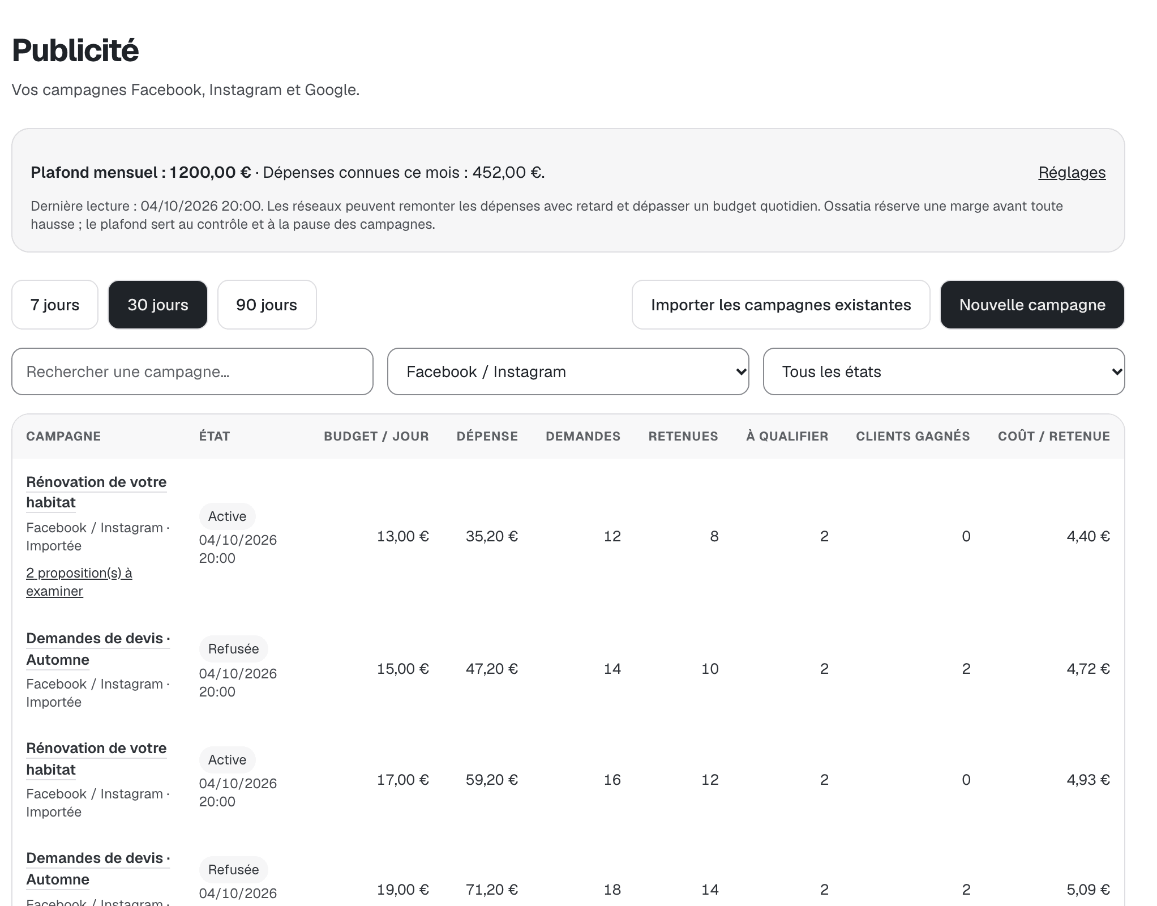Click the DÉPENSE column header
1157x906 pixels.
(487, 436)
